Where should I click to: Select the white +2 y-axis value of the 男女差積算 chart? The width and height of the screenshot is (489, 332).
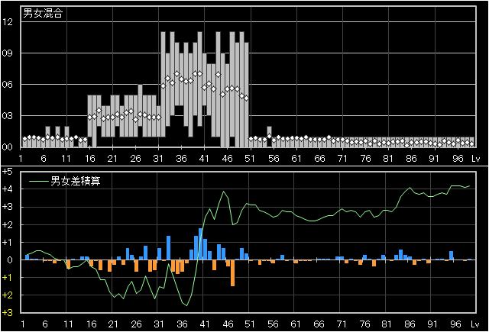tap(7, 224)
